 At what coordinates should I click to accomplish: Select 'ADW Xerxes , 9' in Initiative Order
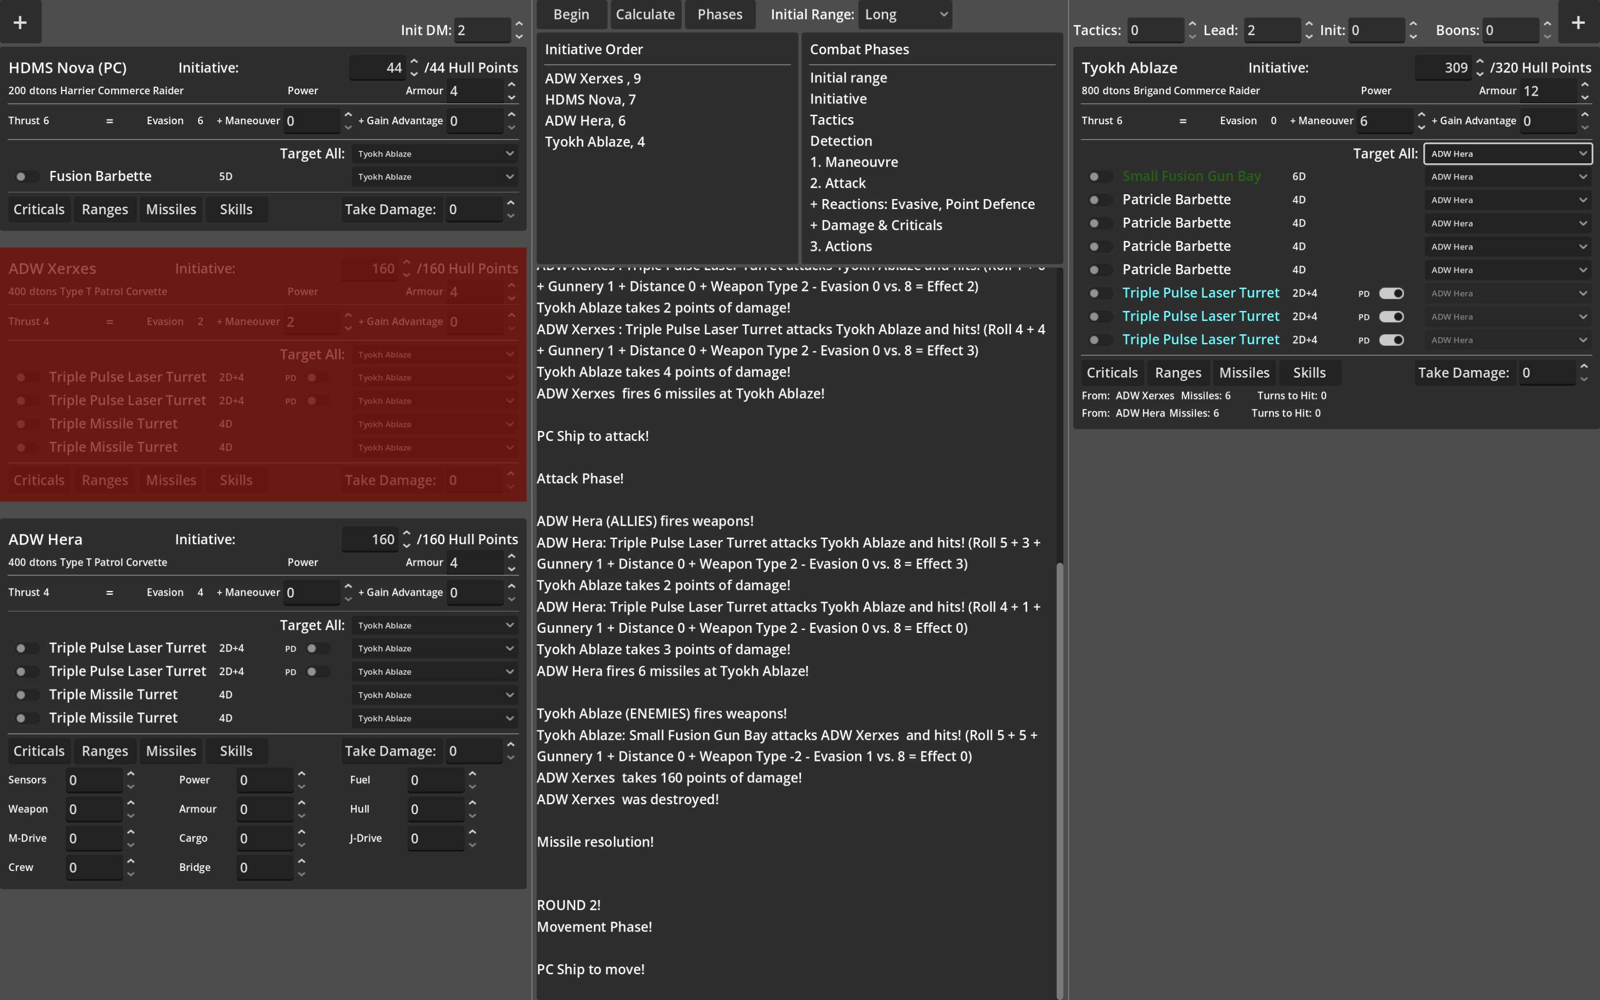coord(593,79)
